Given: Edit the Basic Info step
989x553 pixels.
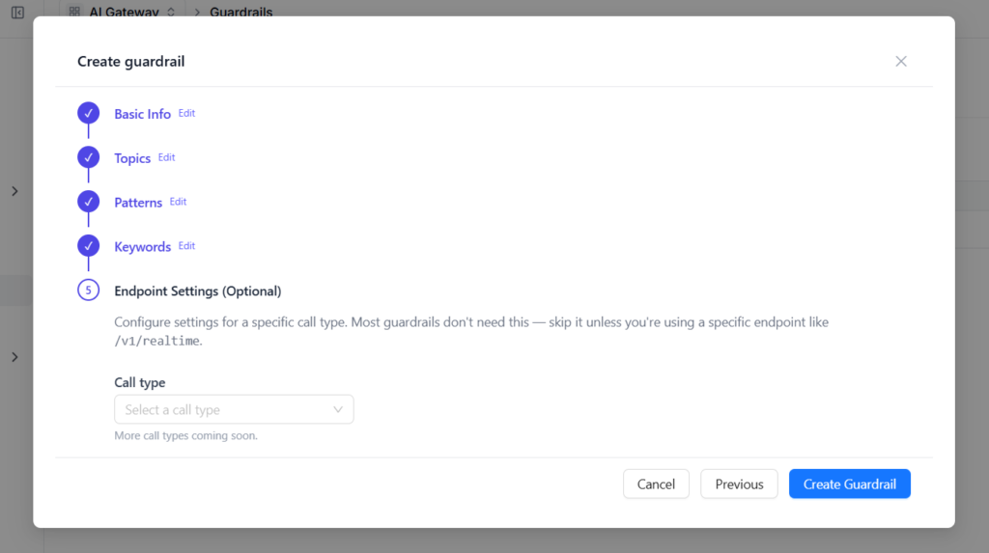Looking at the screenshot, I should (186, 113).
